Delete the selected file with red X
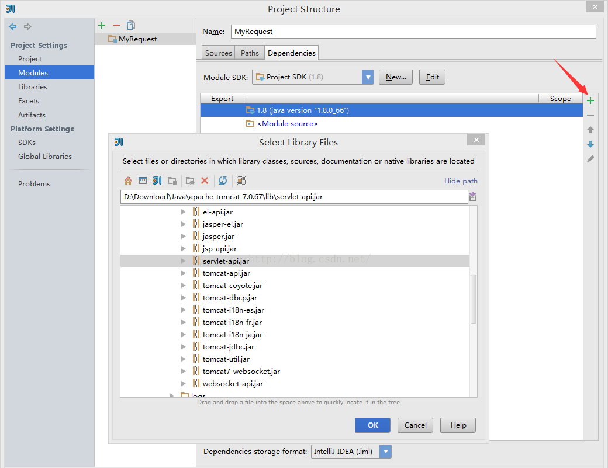Viewport: 608px width, 468px height. pyautogui.click(x=205, y=181)
